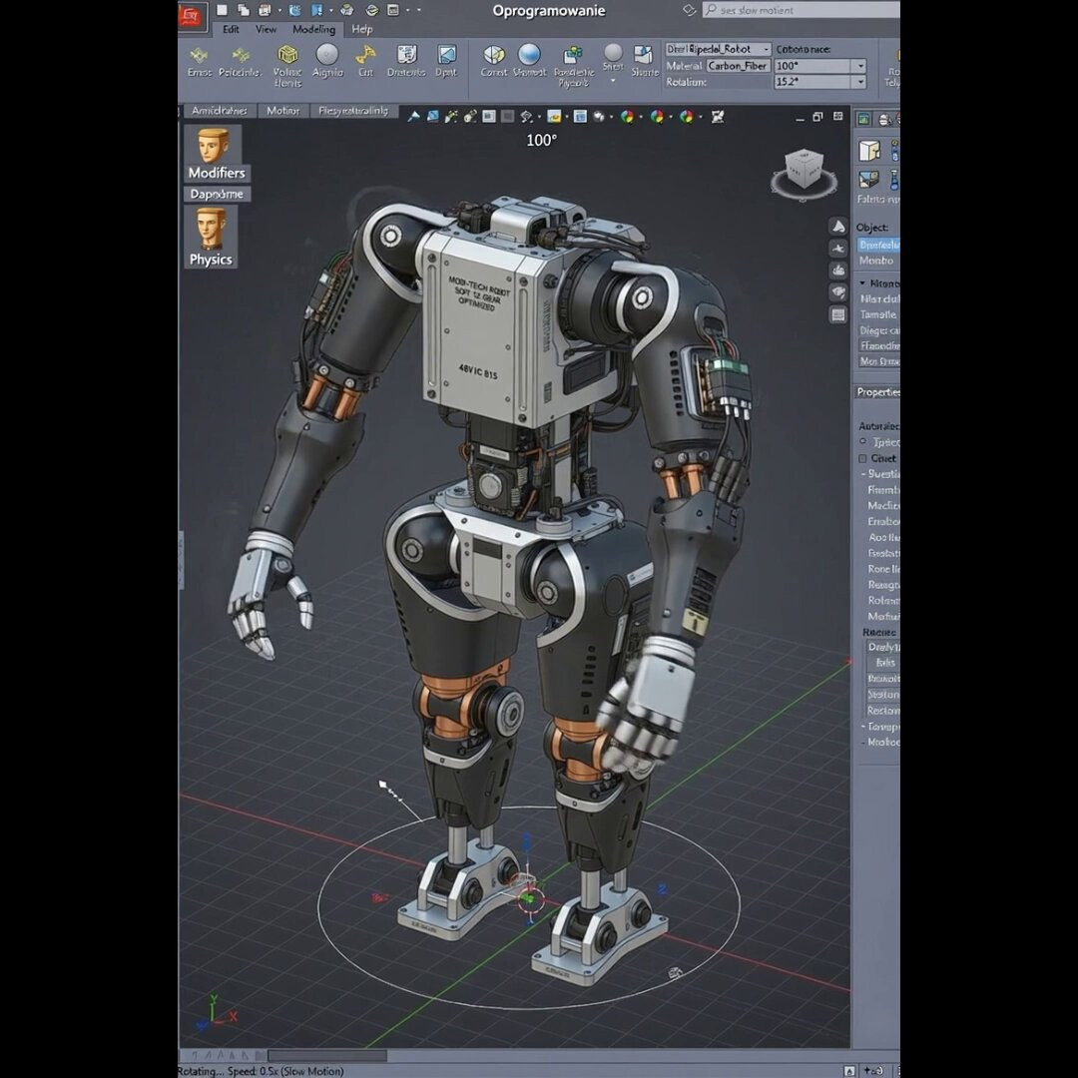
Task: Open the 100° value dropdown arrow
Action: [x=860, y=66]
